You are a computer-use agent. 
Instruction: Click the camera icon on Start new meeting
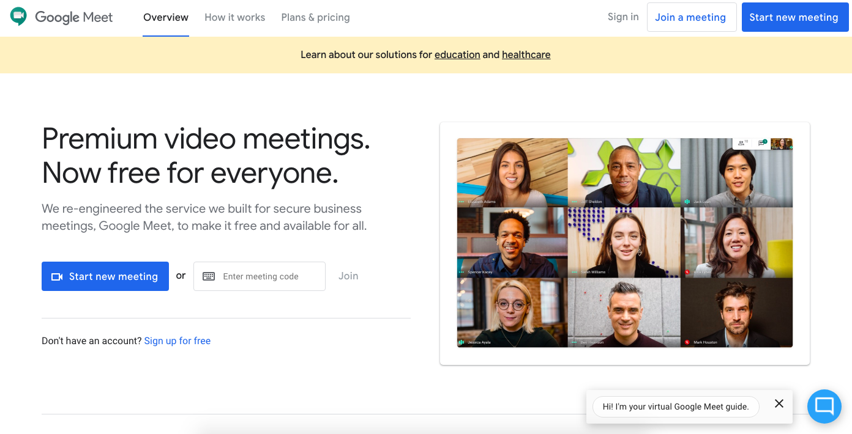57,277
